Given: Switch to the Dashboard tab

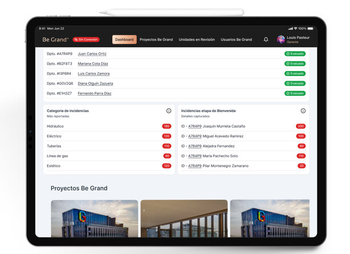Looking at the screenshot, I should (124, 39).
